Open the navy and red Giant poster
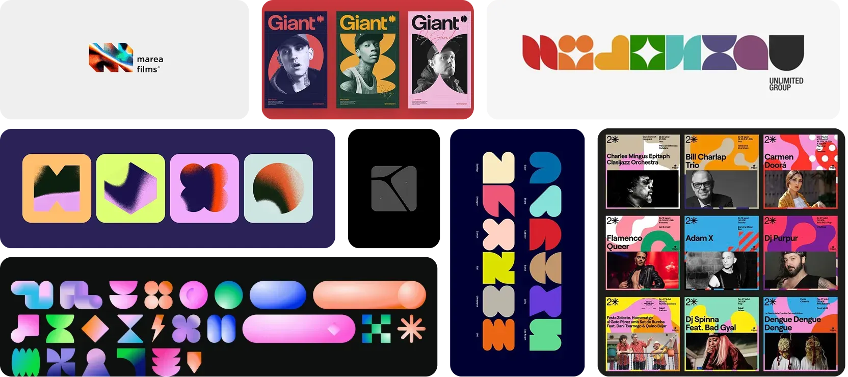Screen dimensions: 848x377 [296, 60]
